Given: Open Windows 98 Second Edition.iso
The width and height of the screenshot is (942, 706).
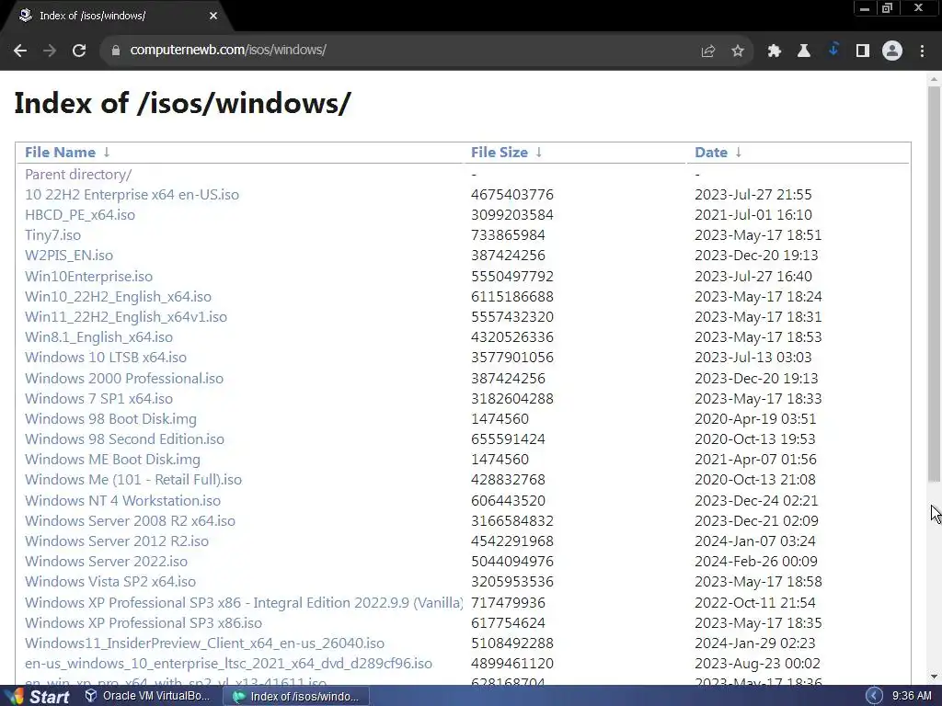Looking at the screenshot, I should [x=124, y=438].
